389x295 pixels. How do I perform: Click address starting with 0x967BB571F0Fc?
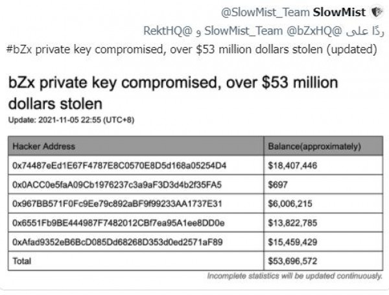(117, 204)
